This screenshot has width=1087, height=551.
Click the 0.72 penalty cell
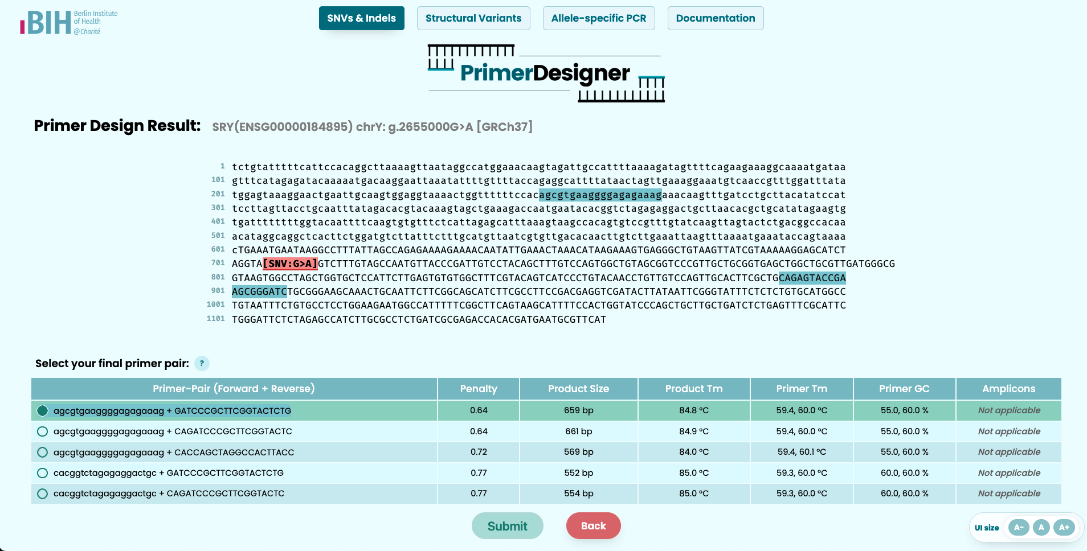479,452
